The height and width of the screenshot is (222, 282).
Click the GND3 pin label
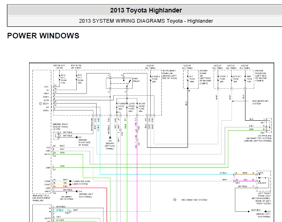point(48,191)
